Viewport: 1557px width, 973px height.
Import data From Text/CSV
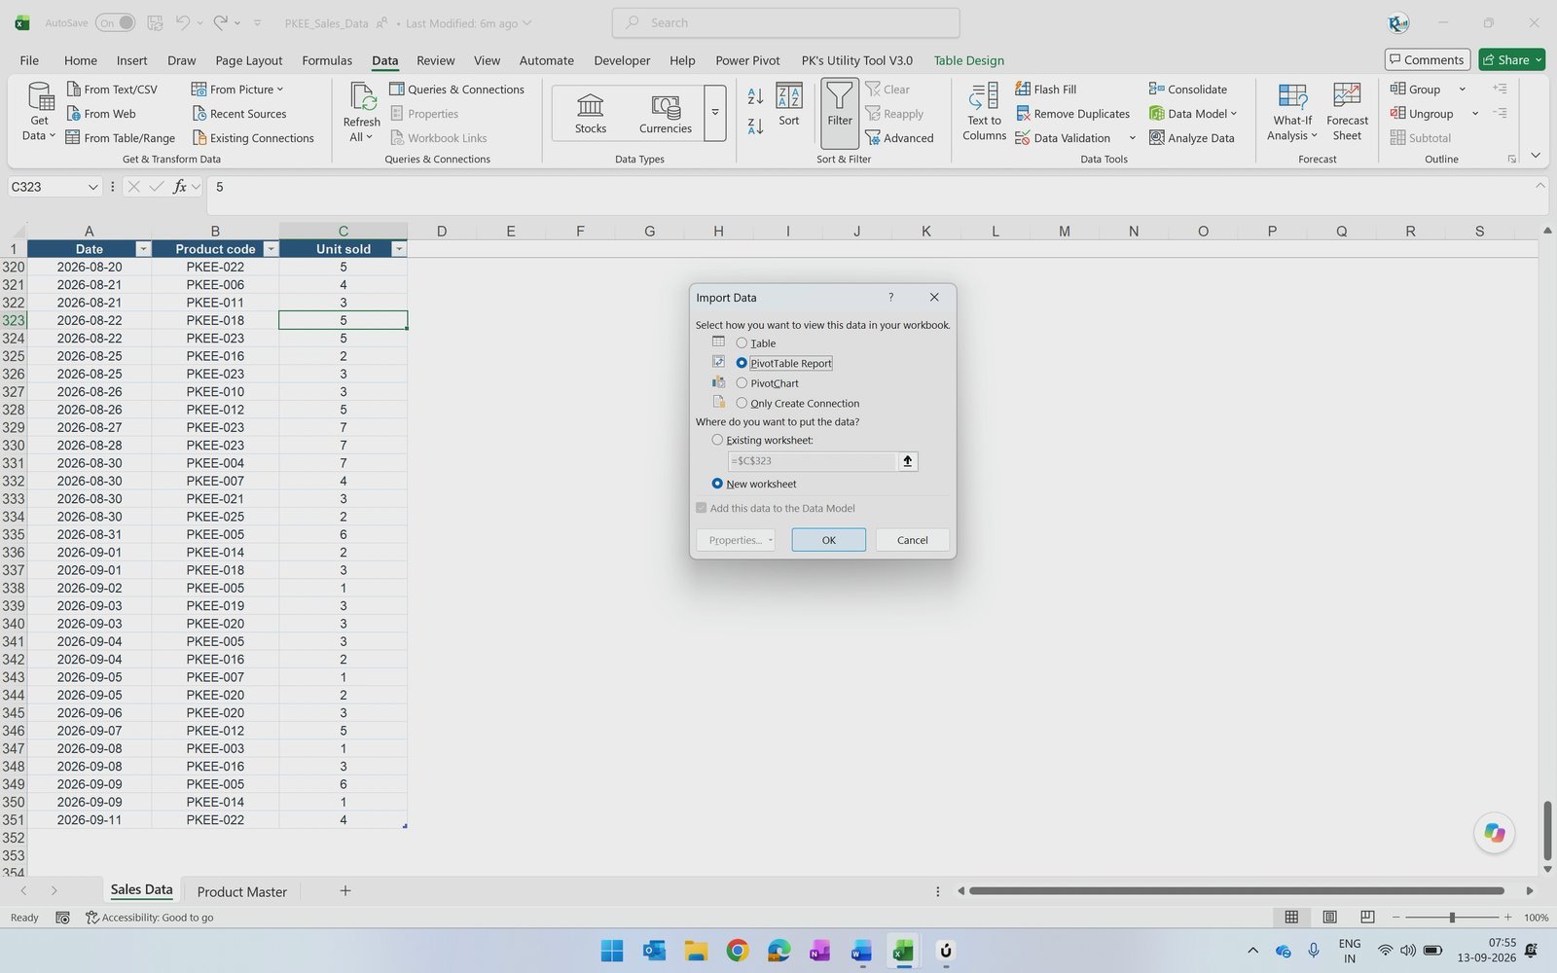pyautogui.click(x=112, y=89)
